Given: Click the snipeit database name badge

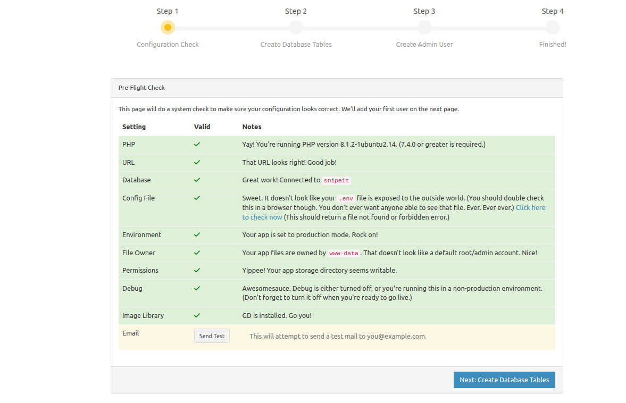Looking at the screenshot, I should [337, 181].
